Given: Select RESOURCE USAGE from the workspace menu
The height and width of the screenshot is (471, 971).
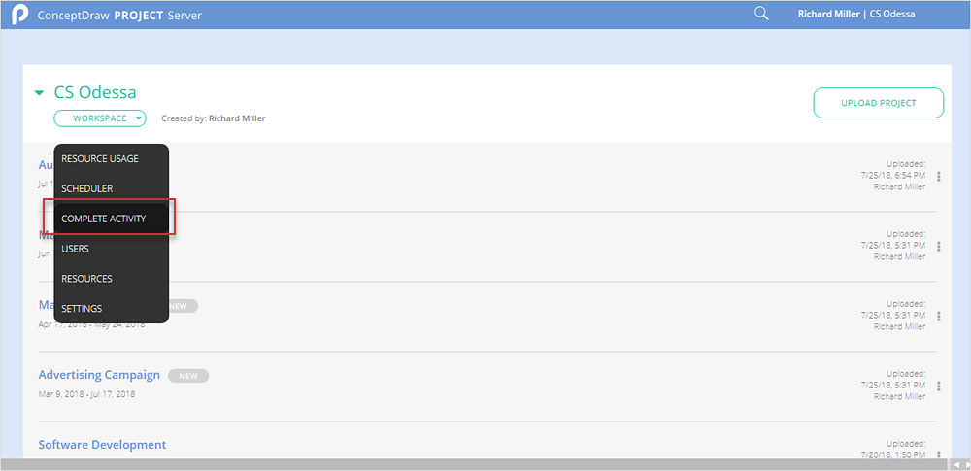Looking at the screenshot, I should (x=100, y=158).
